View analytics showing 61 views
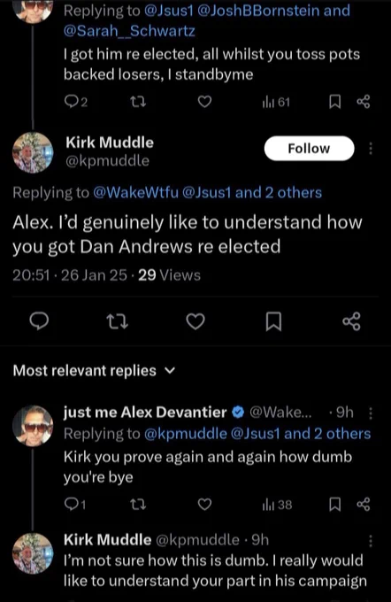This screenshot has width=391, height=602. point(276,102)
